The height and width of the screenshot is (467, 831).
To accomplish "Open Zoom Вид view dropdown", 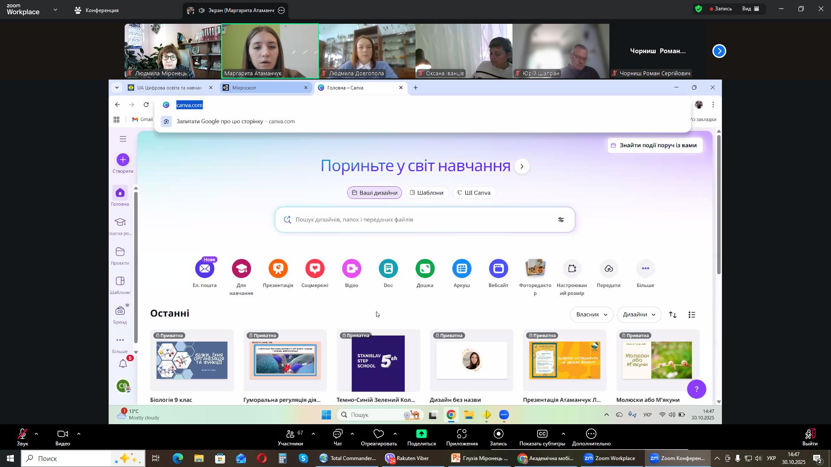I will click(x=751, y=9).
